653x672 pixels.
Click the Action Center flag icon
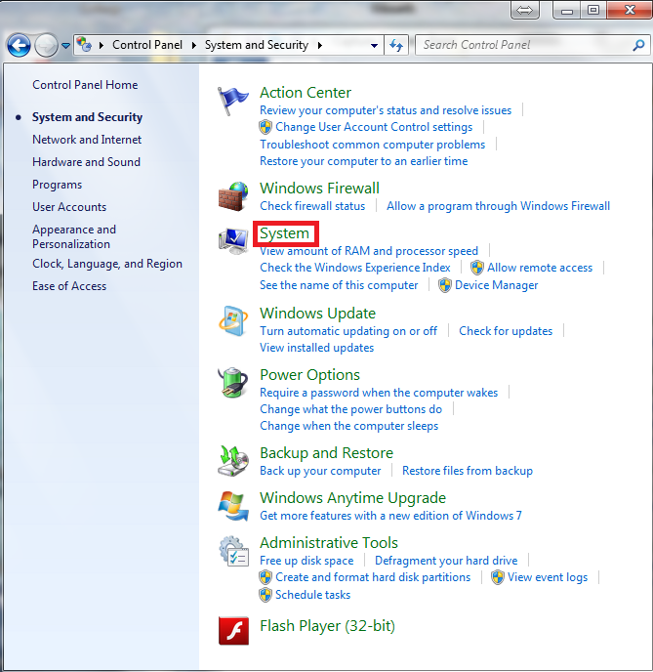pos(232,101)
